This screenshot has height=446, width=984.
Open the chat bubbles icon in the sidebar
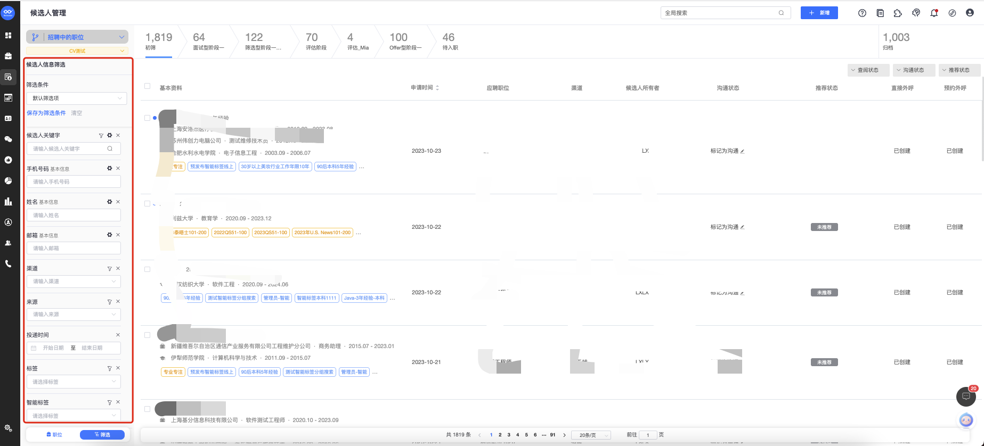8,139
